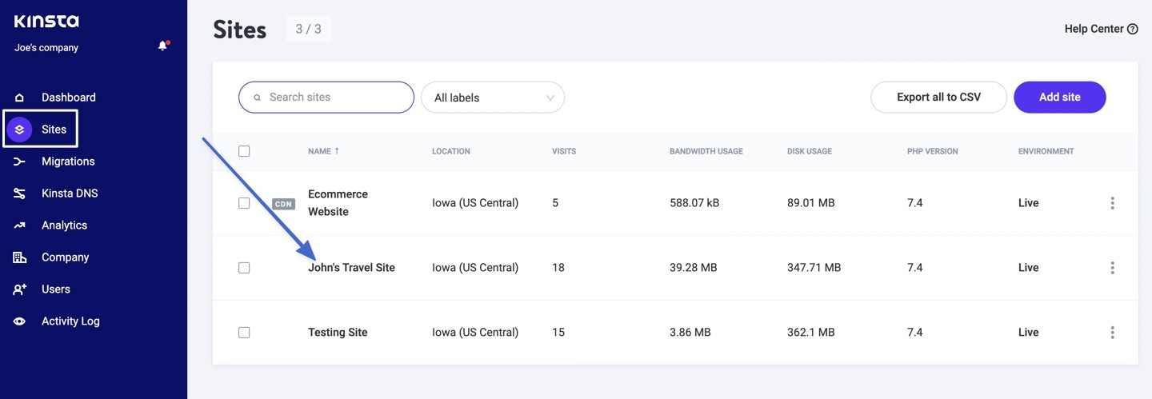Viewport: 1152px width, 399px height.
Task: Click the VISITS column header
Action: coord(564,151)
